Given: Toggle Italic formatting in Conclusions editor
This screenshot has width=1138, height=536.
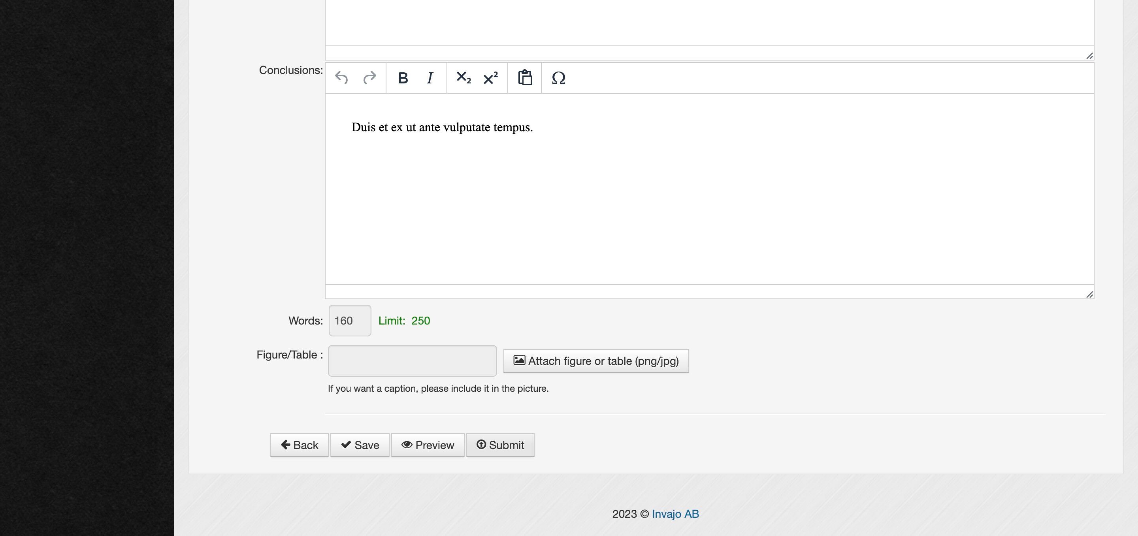Looking at the screenshot, I should (x=430, y=78).
